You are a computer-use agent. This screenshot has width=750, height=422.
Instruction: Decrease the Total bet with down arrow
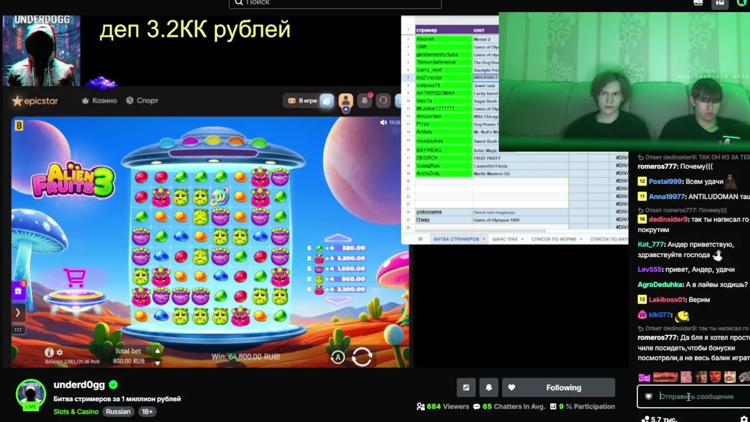point(157,363)
